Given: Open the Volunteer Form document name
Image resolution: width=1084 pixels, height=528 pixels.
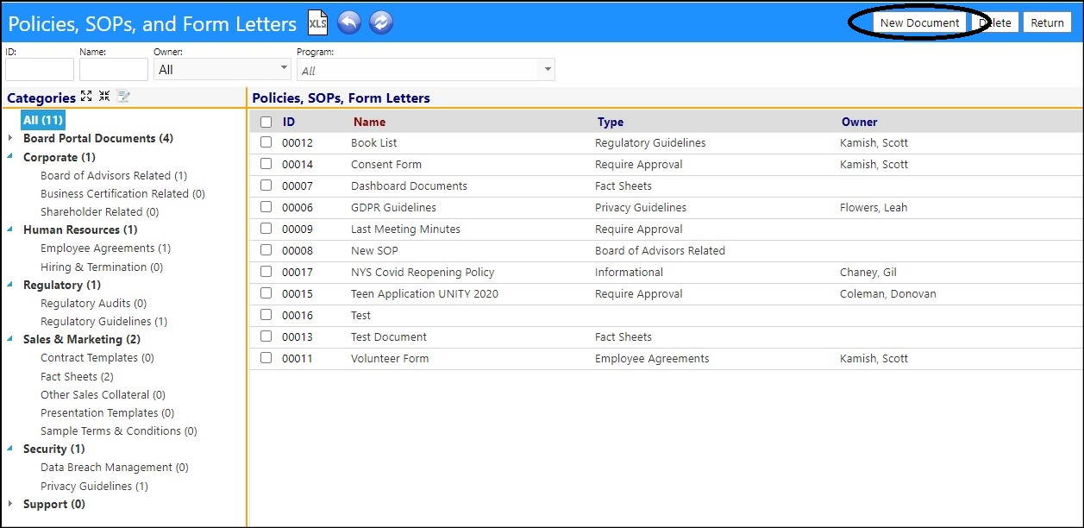Looking at the screenshot, I should click(x=390, y=358).
